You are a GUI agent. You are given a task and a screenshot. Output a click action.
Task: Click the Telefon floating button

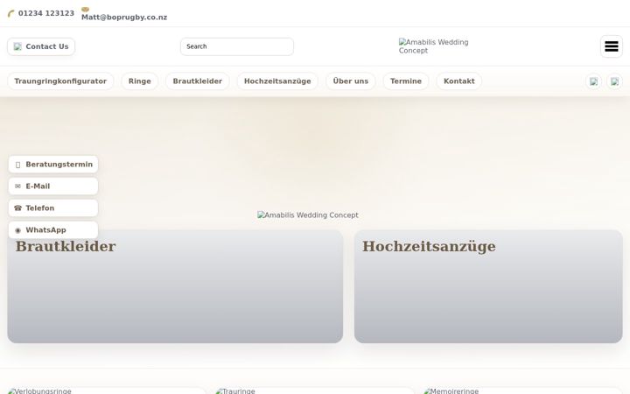point(53,208)
